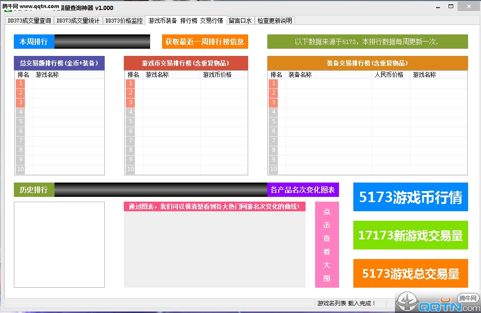481x313 pixels.
Task: Open the 5173游戏总交易量 button
Action: click(x=410, y=273)
